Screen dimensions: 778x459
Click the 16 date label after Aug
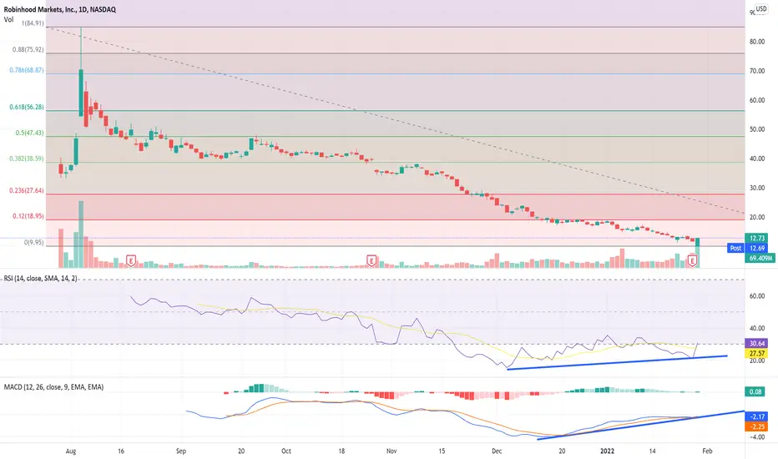pyautogui.click(x=121, y=451)
